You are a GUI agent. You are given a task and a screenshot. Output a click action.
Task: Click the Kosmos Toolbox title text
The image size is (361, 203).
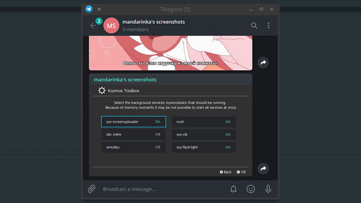[x=124, y=91]
